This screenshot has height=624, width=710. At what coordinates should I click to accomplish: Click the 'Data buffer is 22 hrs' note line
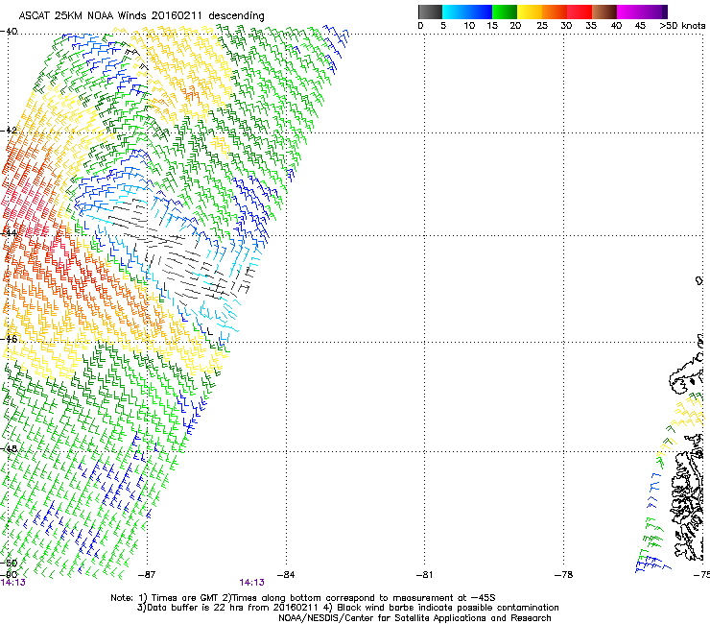pos(347,608)
